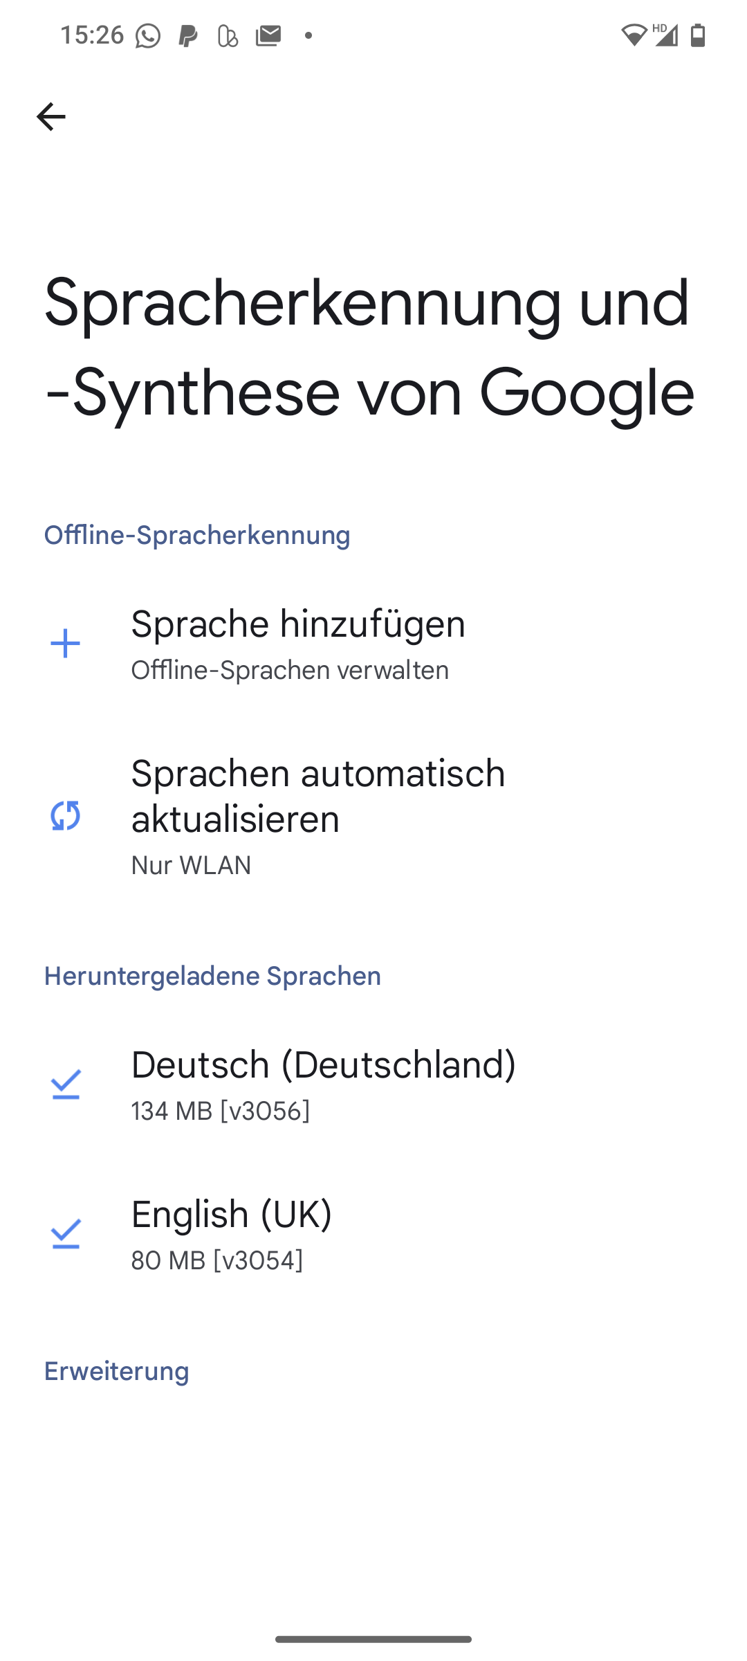Tap the Nur WLAN update option
The height and width of the screenshot is (1661, 747).
click(x=191, y=865)
